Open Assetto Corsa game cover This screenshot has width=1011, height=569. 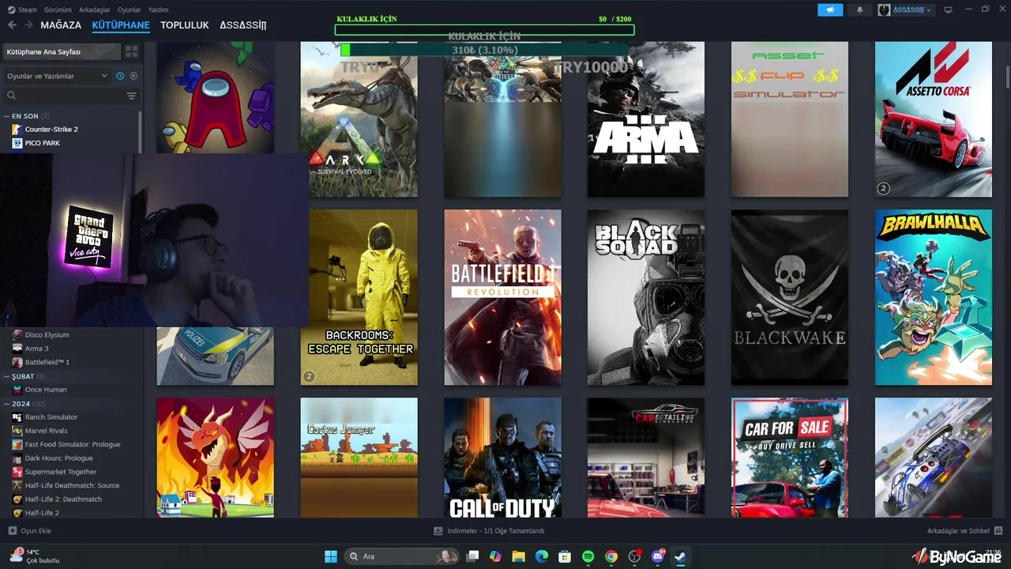pos(933,119)
